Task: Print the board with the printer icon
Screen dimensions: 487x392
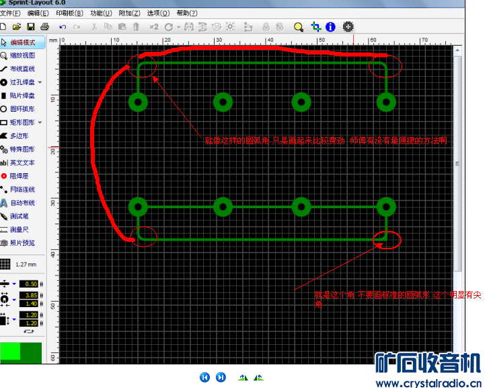Action: point(44,27)
